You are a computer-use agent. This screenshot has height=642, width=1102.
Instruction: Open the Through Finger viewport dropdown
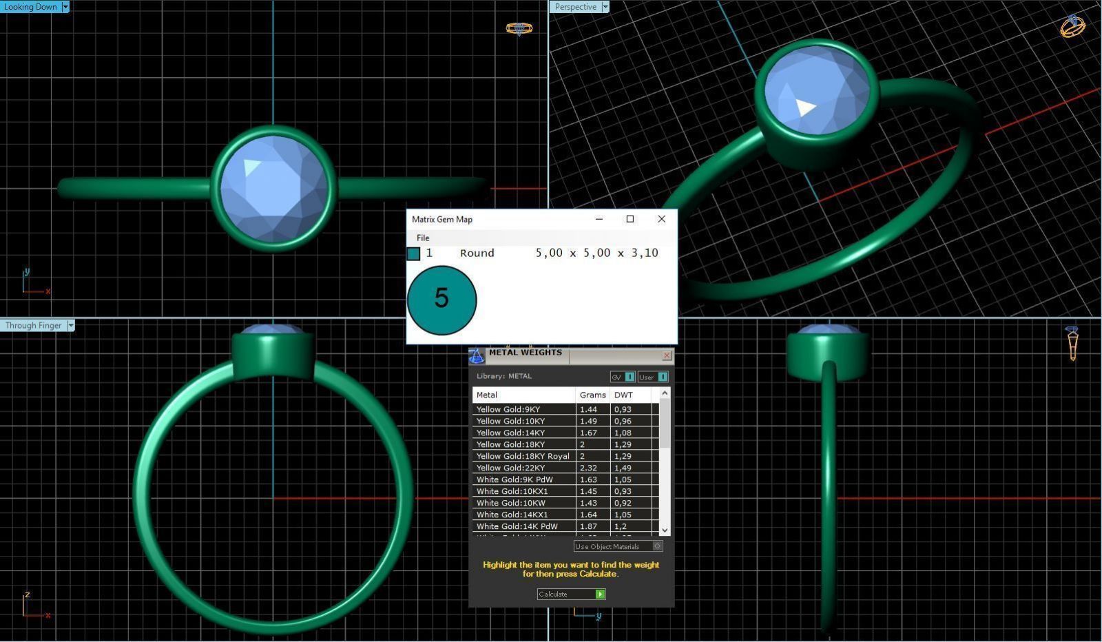tap(70, 325)
